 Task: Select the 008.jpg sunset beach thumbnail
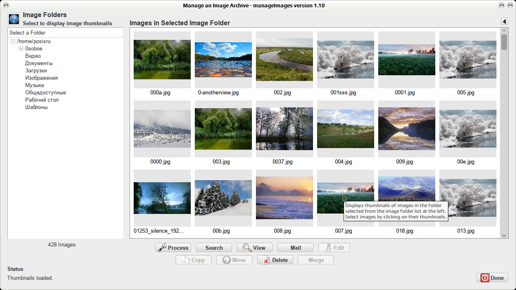coord(284,198)
